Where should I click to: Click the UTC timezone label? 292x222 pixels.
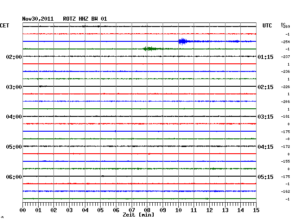tap(267, 26)
